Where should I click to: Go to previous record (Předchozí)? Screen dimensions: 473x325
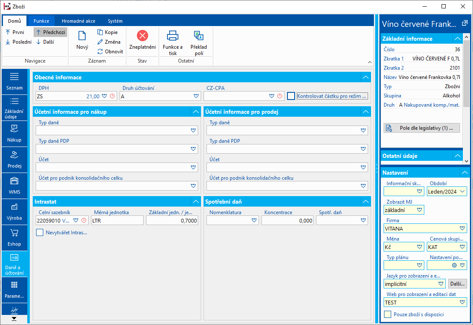click(50, 32)
